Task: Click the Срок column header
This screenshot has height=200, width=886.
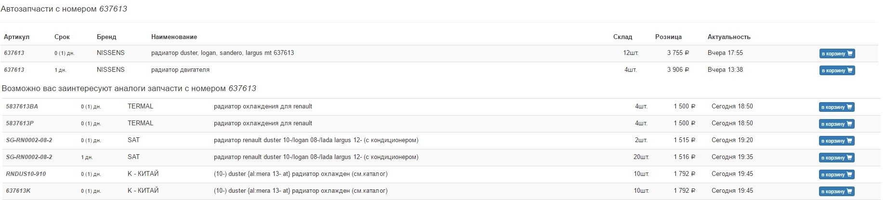Action: [62, 37]
